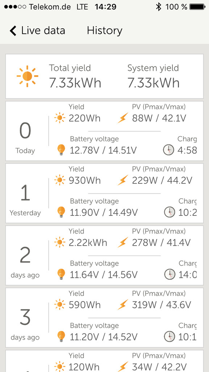This screenshot has width=209, height=372.
Task: Tap the Bluetooth icon in the status bar
Action: [x=158, y=7]
